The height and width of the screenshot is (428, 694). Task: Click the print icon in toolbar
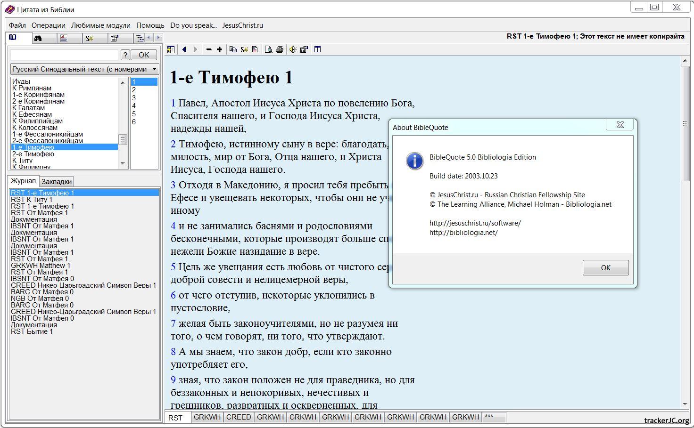[280, 49]
